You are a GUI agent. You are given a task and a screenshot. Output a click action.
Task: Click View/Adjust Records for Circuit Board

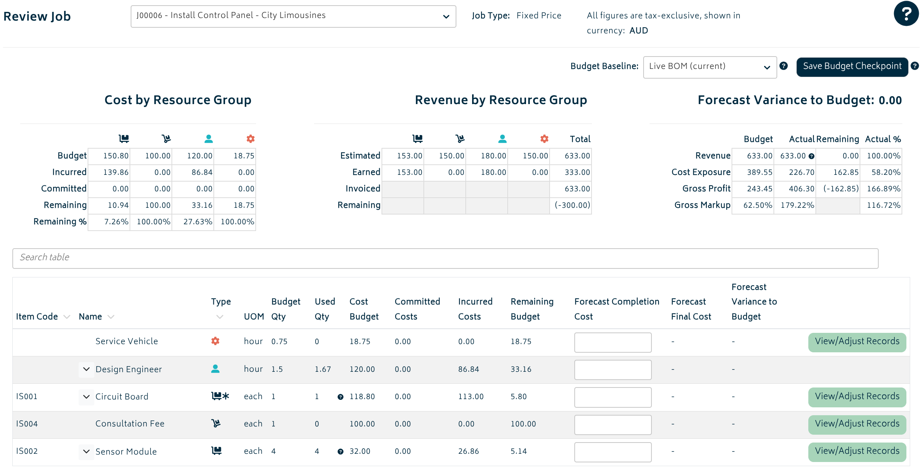coord(857,397)
